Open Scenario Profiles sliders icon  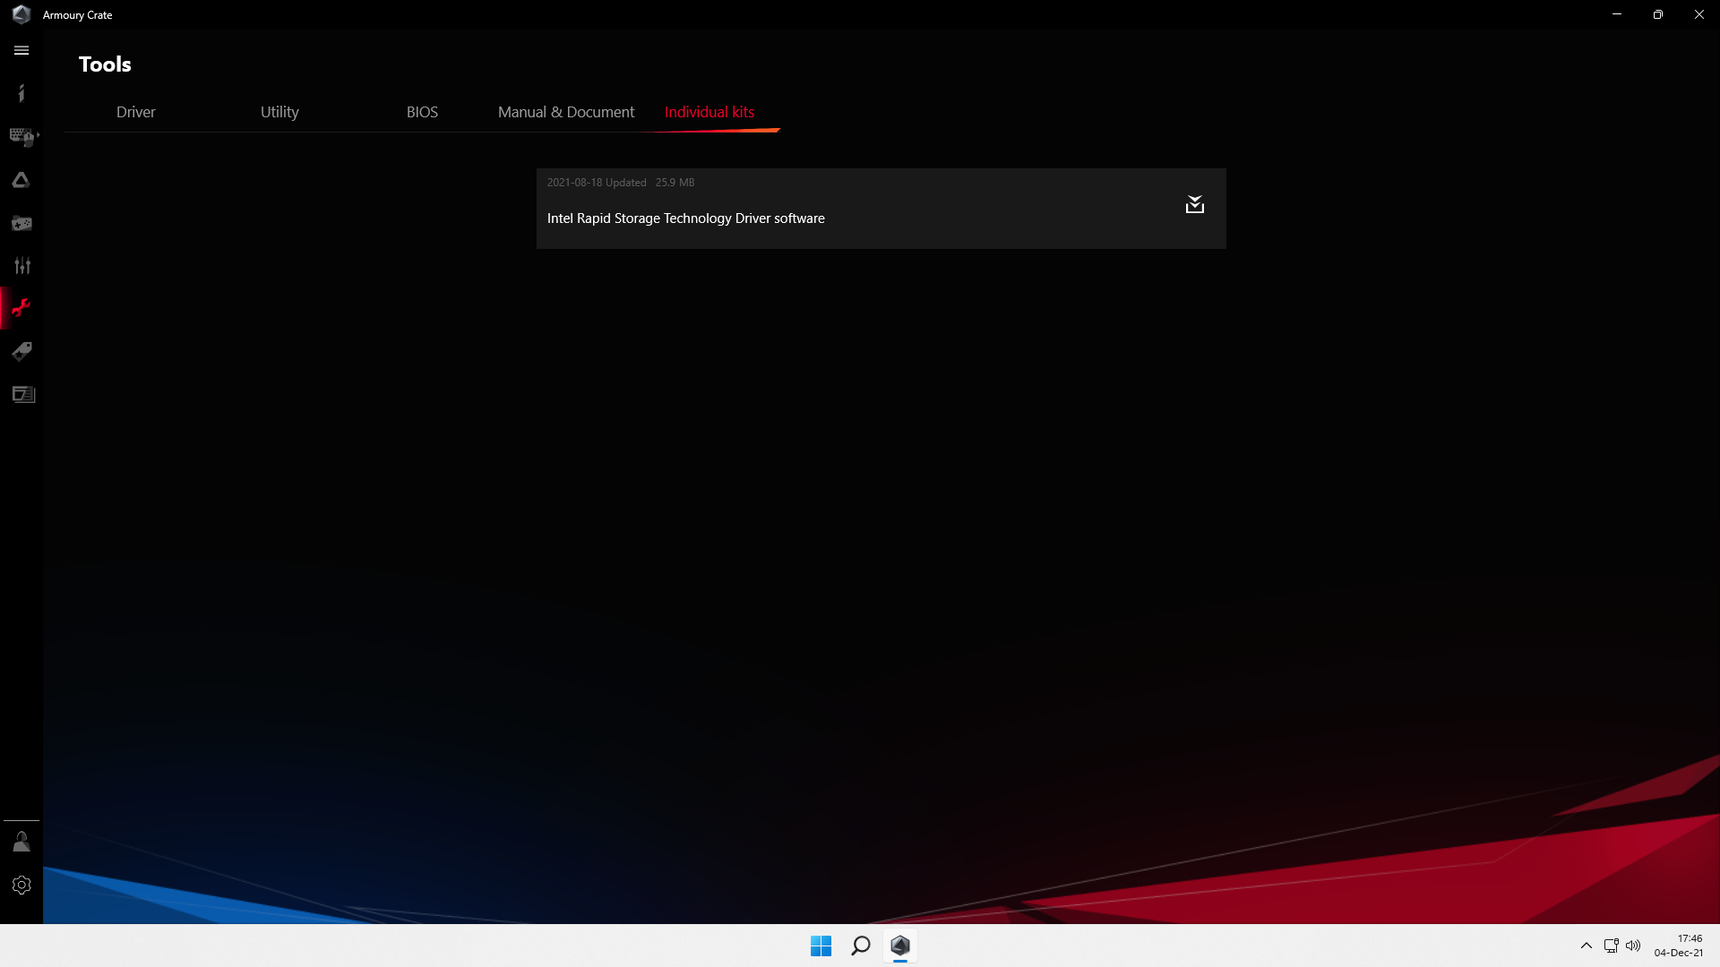21,266
